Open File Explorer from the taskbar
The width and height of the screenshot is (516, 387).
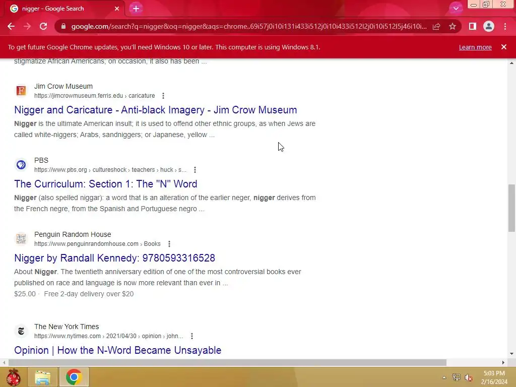point(43,377)
